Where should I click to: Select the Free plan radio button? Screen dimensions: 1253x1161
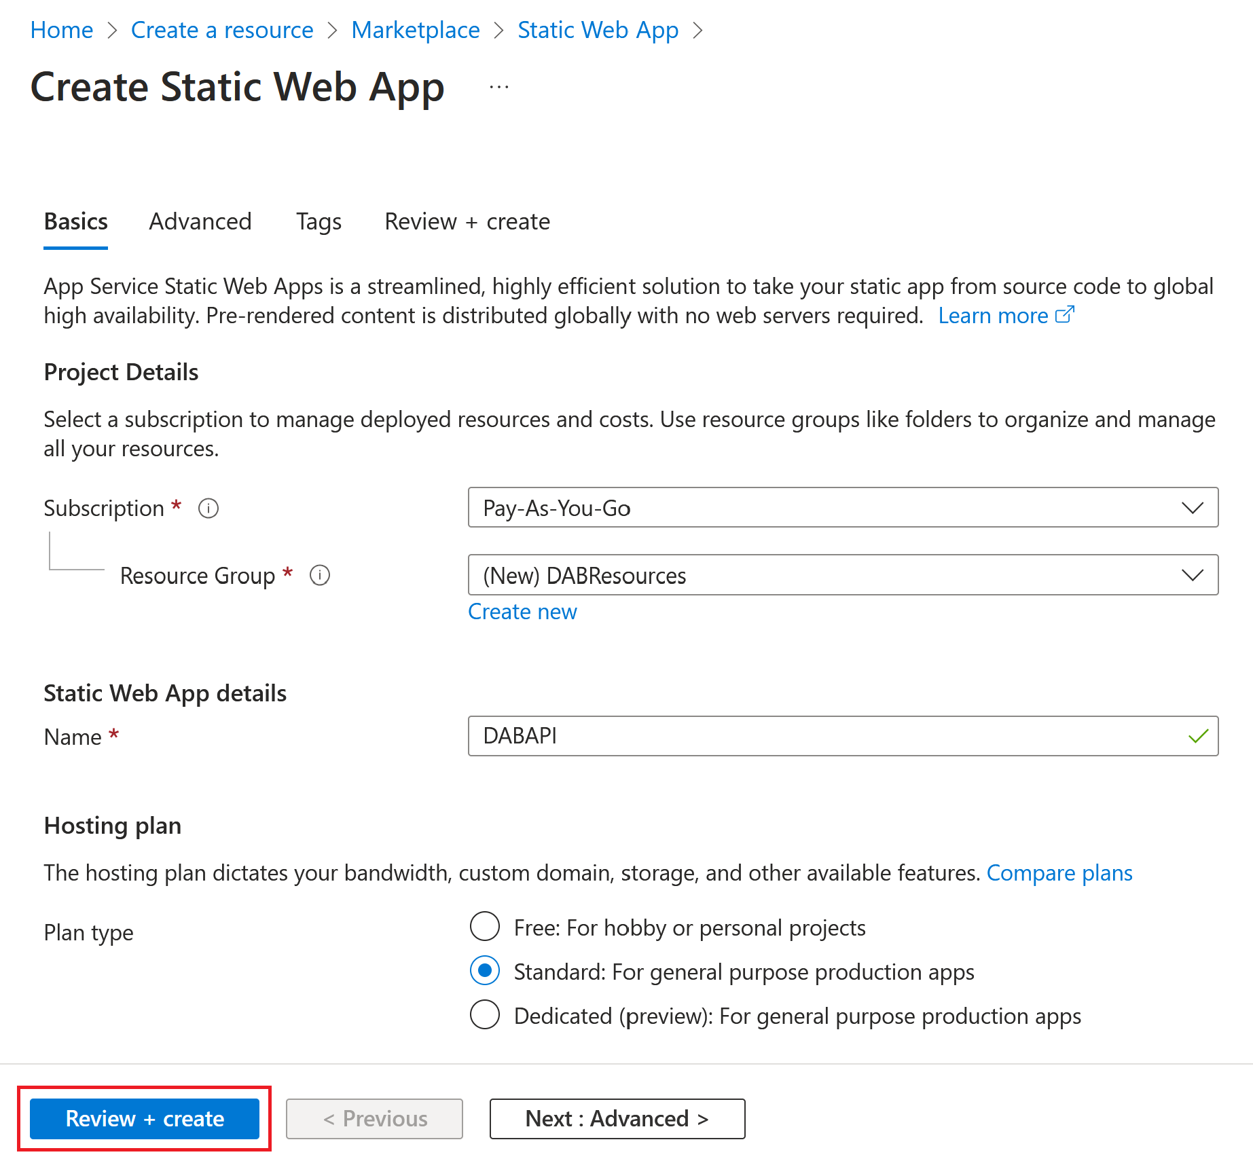[x=485, y=927]
